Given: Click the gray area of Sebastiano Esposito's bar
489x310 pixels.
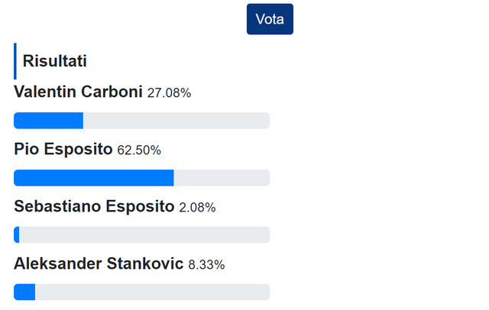Looking at the screenshot, I should point(144,235).
